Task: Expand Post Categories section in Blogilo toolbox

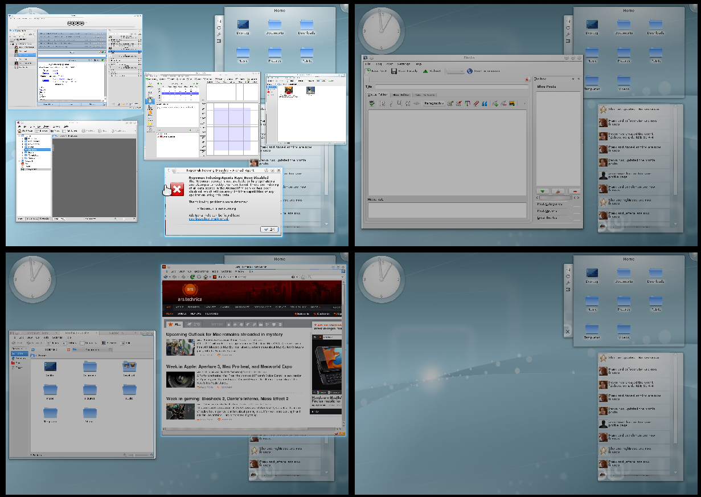Action: (x=550, y=204)
